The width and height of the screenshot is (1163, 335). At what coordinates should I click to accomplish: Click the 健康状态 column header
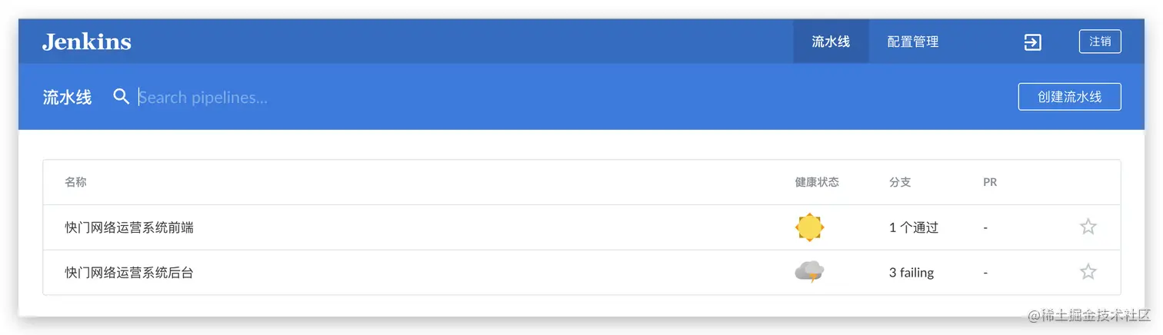click(817, 182)
